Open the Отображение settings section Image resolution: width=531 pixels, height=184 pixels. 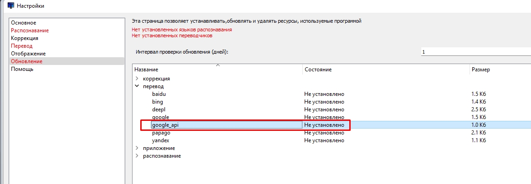(28, 54)
